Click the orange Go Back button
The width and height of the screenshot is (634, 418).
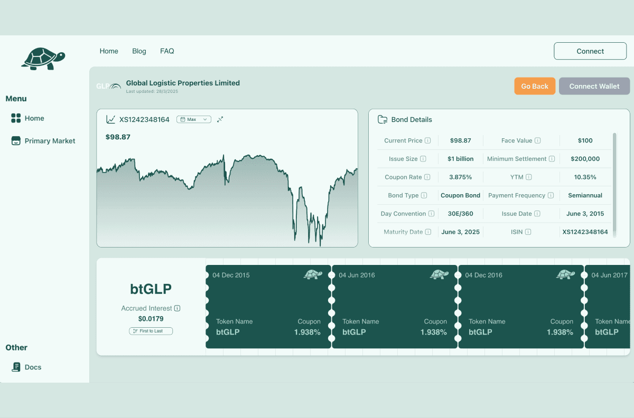pyautogui.click(x=535, y=86)
